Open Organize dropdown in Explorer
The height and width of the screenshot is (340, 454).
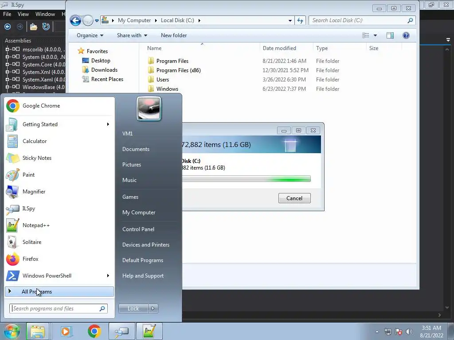click(x=90, y=35)
